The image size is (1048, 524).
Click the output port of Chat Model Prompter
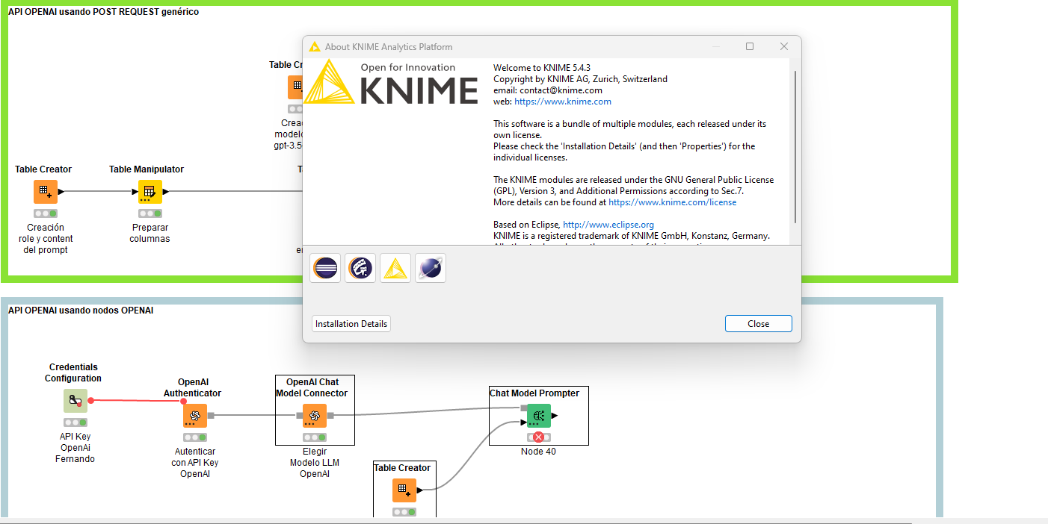point(554,416)
